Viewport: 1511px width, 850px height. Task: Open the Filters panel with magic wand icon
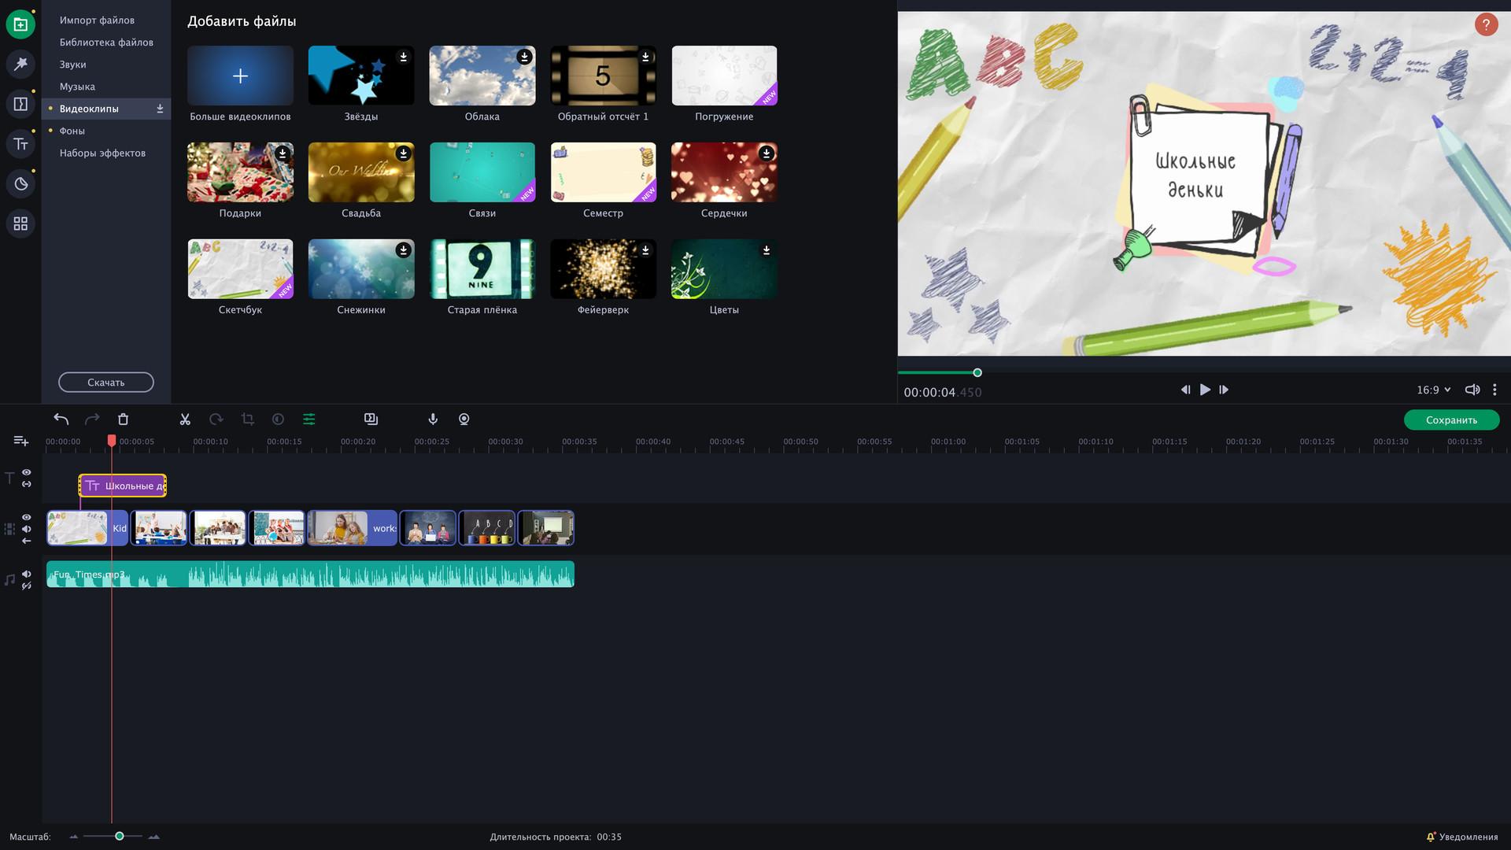20,63
